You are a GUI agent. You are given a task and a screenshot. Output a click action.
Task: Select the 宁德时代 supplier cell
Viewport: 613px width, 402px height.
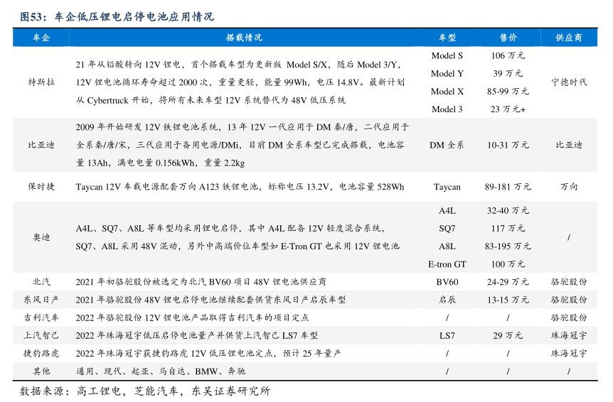click(x=569, y=82)
